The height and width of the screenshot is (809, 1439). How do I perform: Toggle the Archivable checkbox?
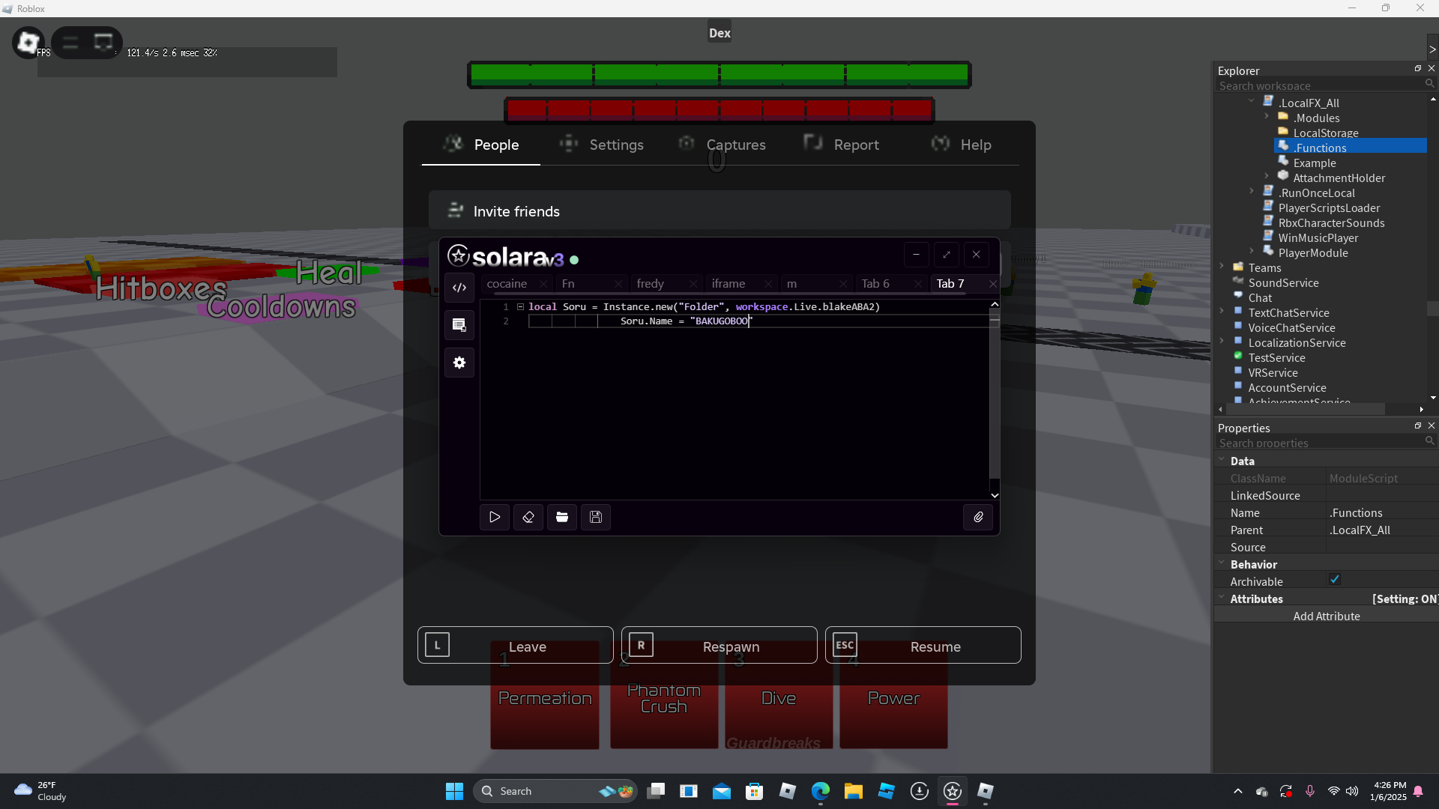coord(1335,580)
